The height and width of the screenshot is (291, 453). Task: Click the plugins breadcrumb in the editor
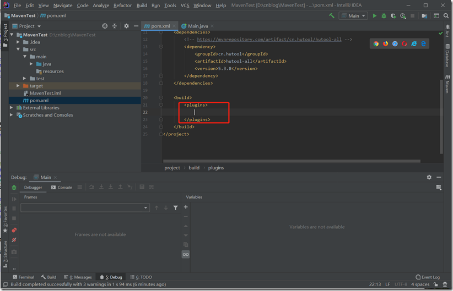click(216, 168)
